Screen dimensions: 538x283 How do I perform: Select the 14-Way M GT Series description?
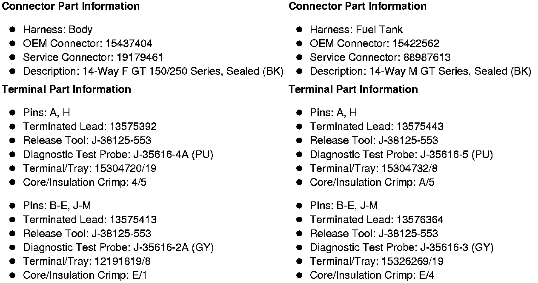pyautogui.click(x=420, y=71)
